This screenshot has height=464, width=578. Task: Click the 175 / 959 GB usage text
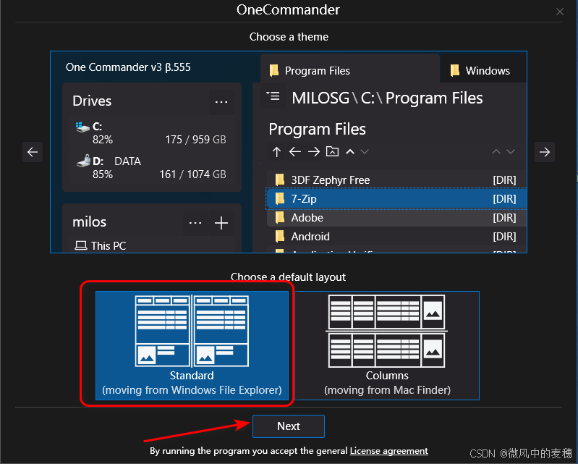click(195, 140)
